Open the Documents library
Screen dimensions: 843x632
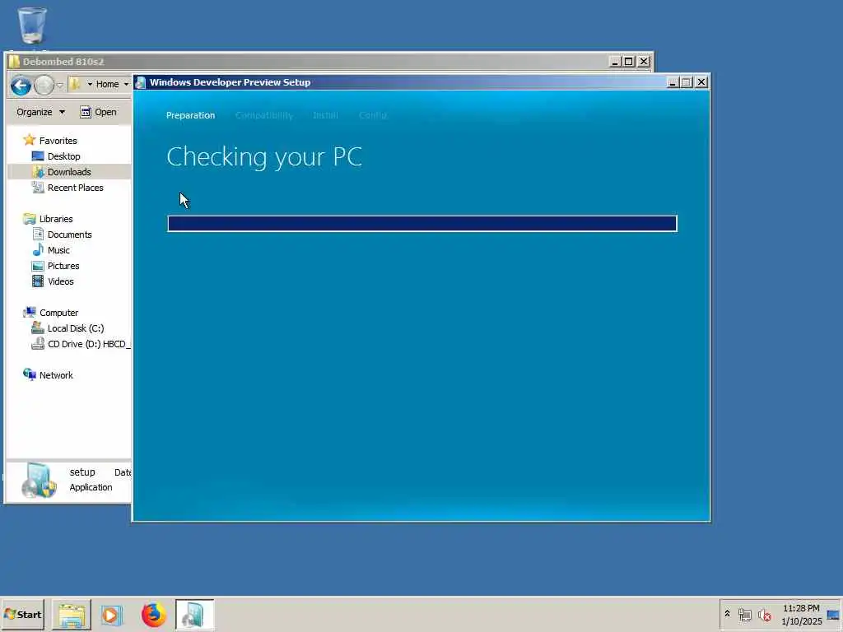[70, 235]
